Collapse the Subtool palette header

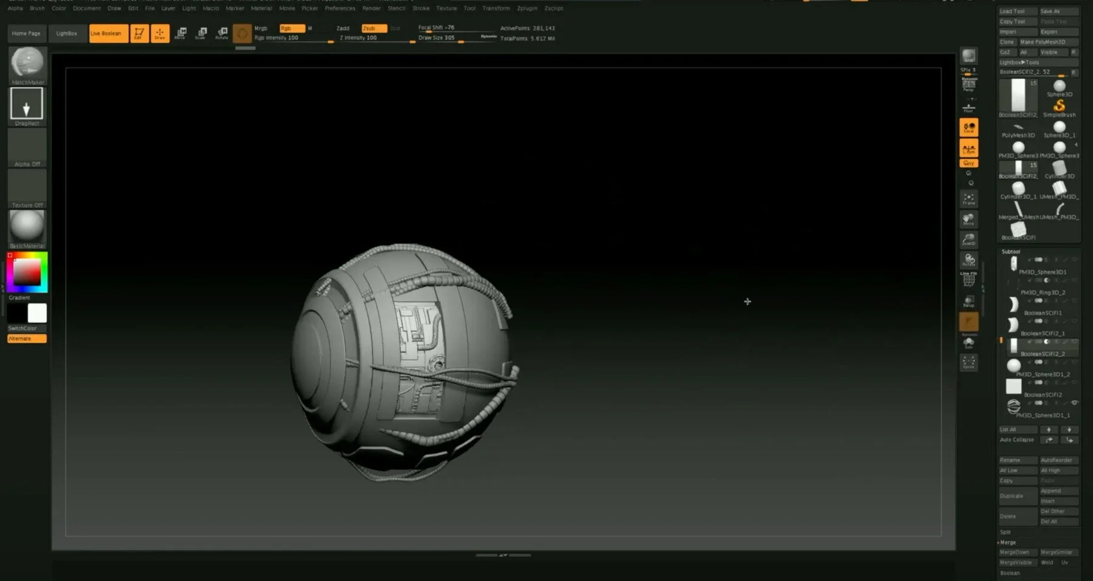(x=1010, y=252)
